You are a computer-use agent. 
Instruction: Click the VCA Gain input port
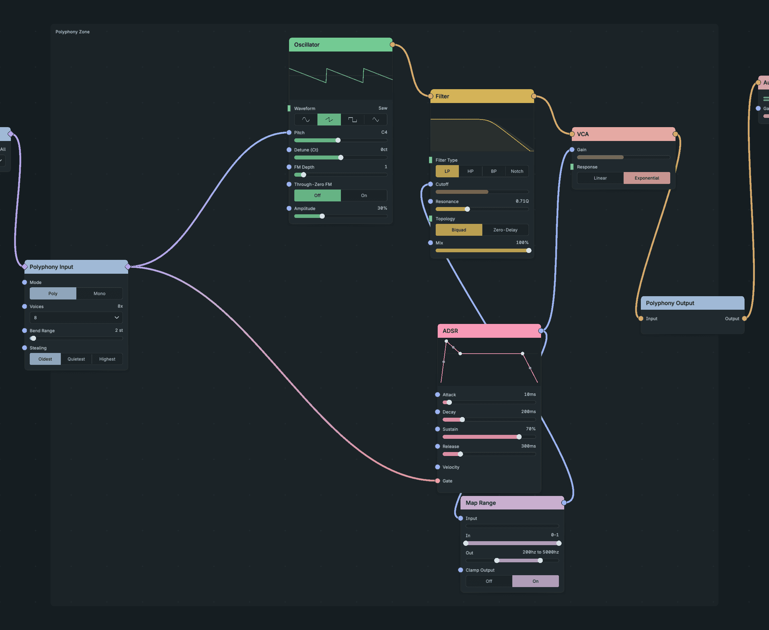coord(572,150)
